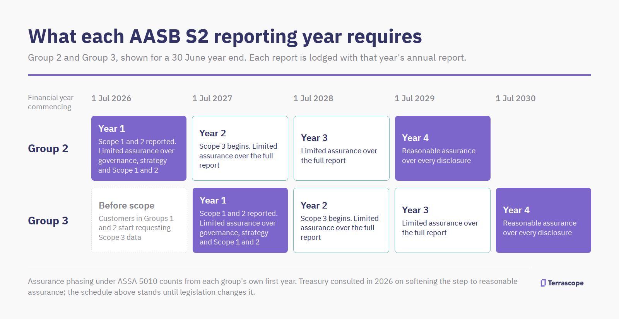619x319 pixels.
Task: Click the ASSA 5010 assurance phasing footnote
Action: [x=273, y=287]
